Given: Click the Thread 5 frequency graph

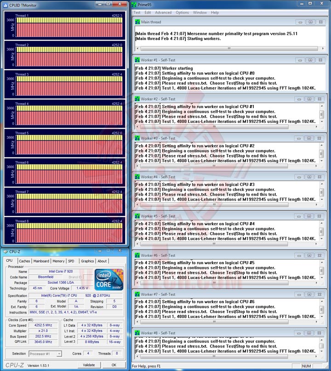Looking at the screenshot, I should click(x=69, y=145).
